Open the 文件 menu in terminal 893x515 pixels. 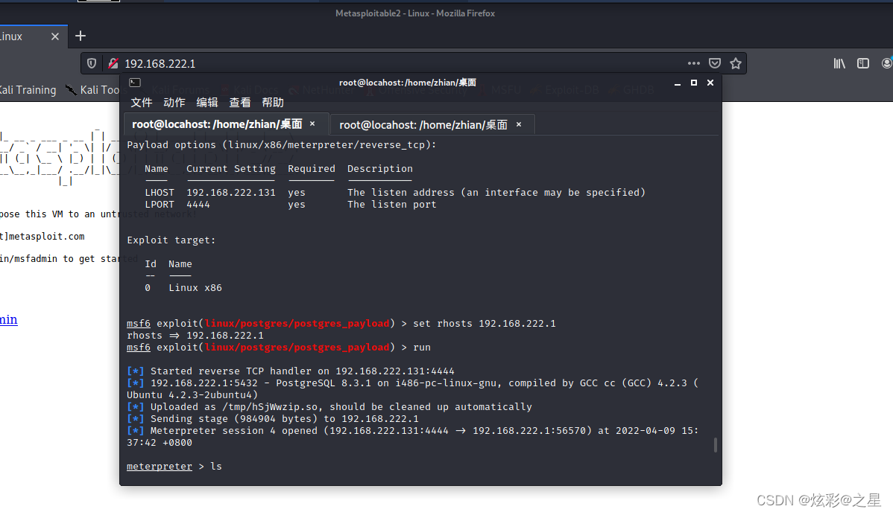[141, 102]
